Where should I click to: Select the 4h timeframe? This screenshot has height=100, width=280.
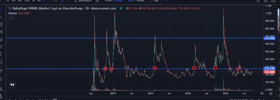click(39, 1)
